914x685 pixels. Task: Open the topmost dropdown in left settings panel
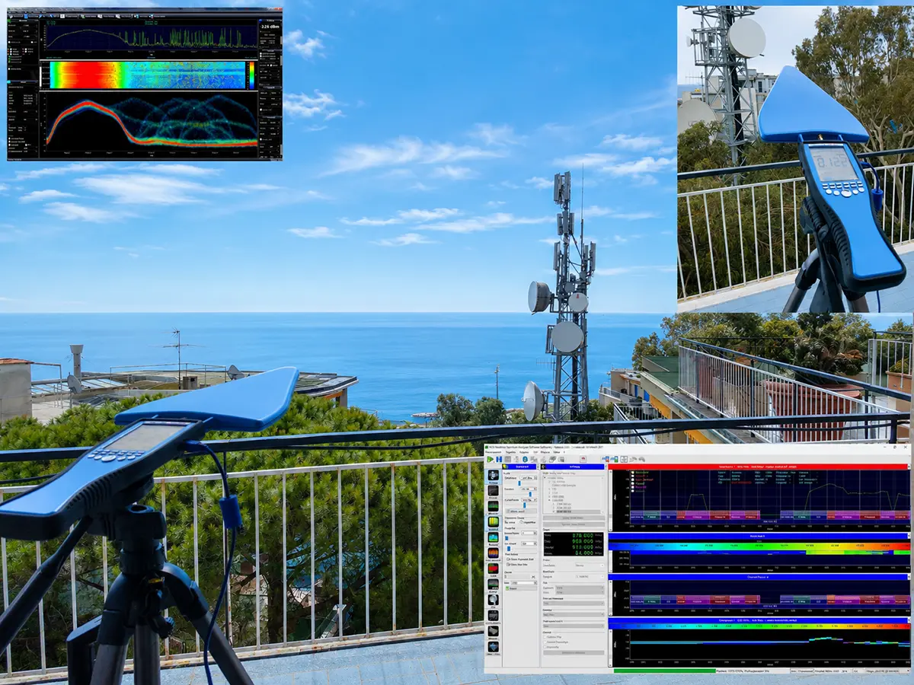click(x=527, y=477)
